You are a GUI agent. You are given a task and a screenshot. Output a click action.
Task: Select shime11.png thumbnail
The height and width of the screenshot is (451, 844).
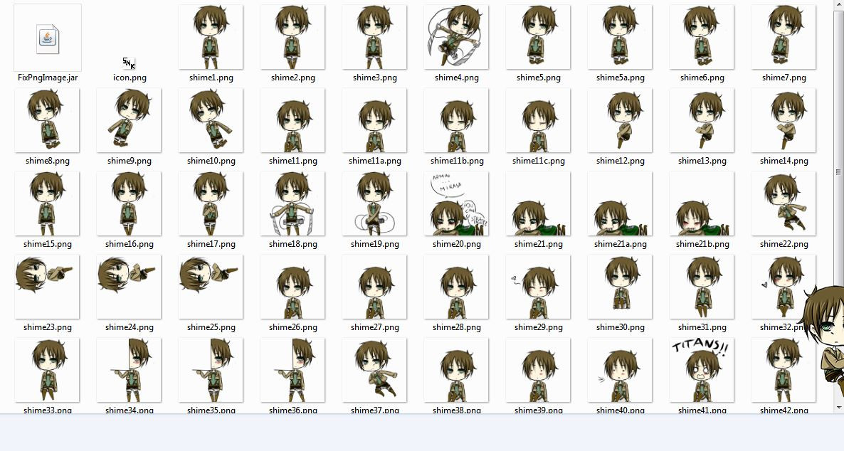click(x=292, y=120)
